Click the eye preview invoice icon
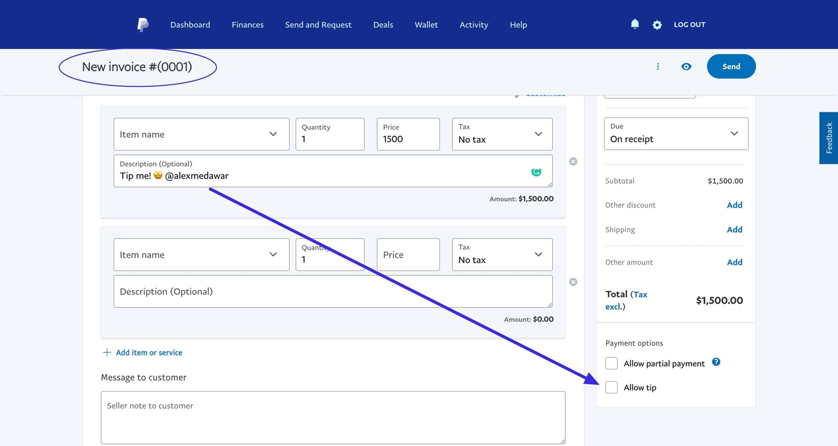Image resolution: width=838 pixels, height=446 pixels. click(686, 67)
